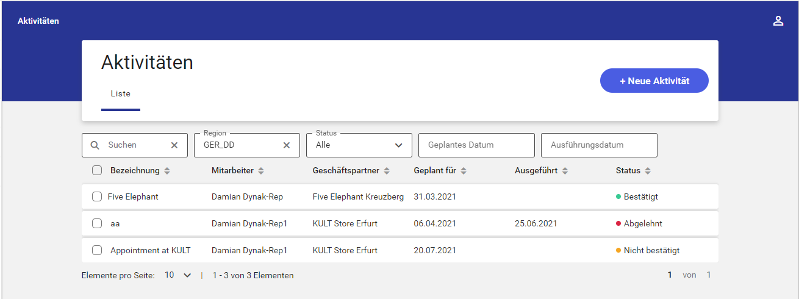Toggle the select-all header checkbox
Viewport: 799px width, 299px height.
tap(97, 171)
